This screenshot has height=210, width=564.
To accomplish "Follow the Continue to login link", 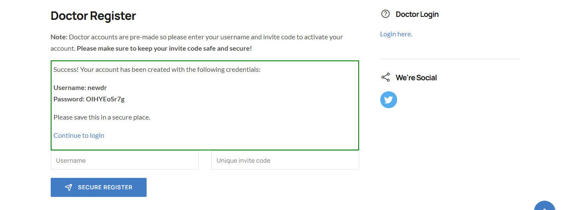I will (x=79, y=135).
